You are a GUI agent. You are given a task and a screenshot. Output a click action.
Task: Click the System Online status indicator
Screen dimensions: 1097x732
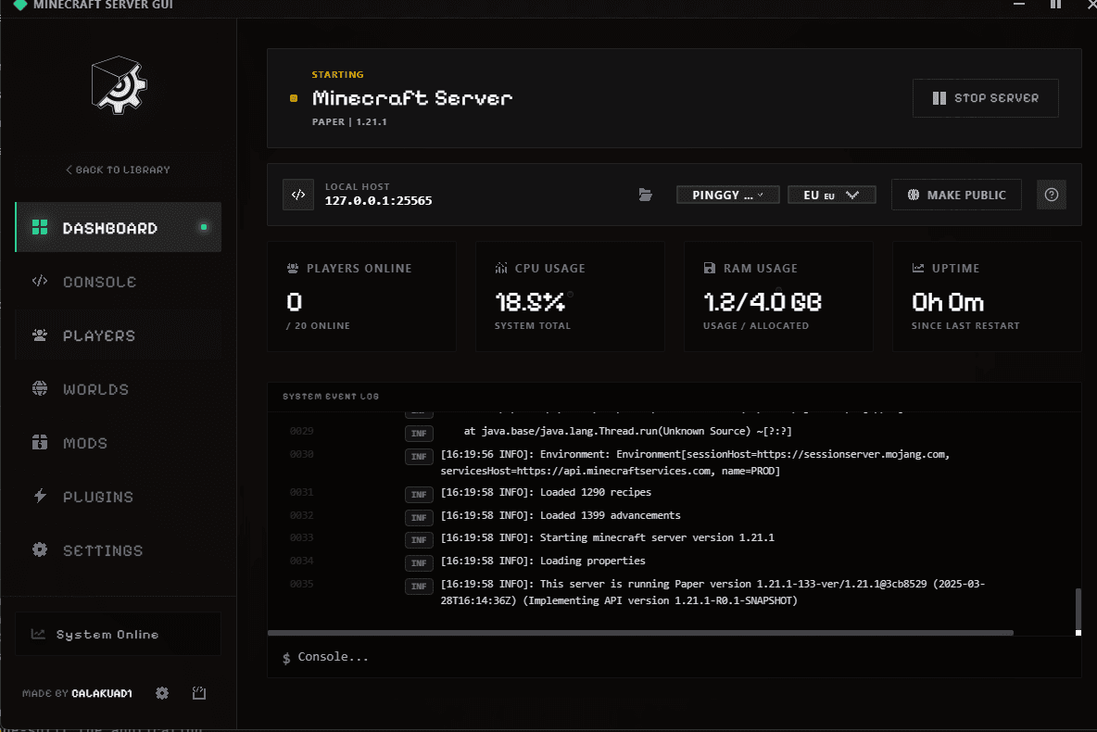click(119, 634)
